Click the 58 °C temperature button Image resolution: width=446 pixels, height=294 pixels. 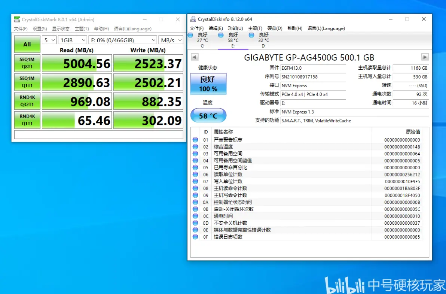(x=208, y=116)
